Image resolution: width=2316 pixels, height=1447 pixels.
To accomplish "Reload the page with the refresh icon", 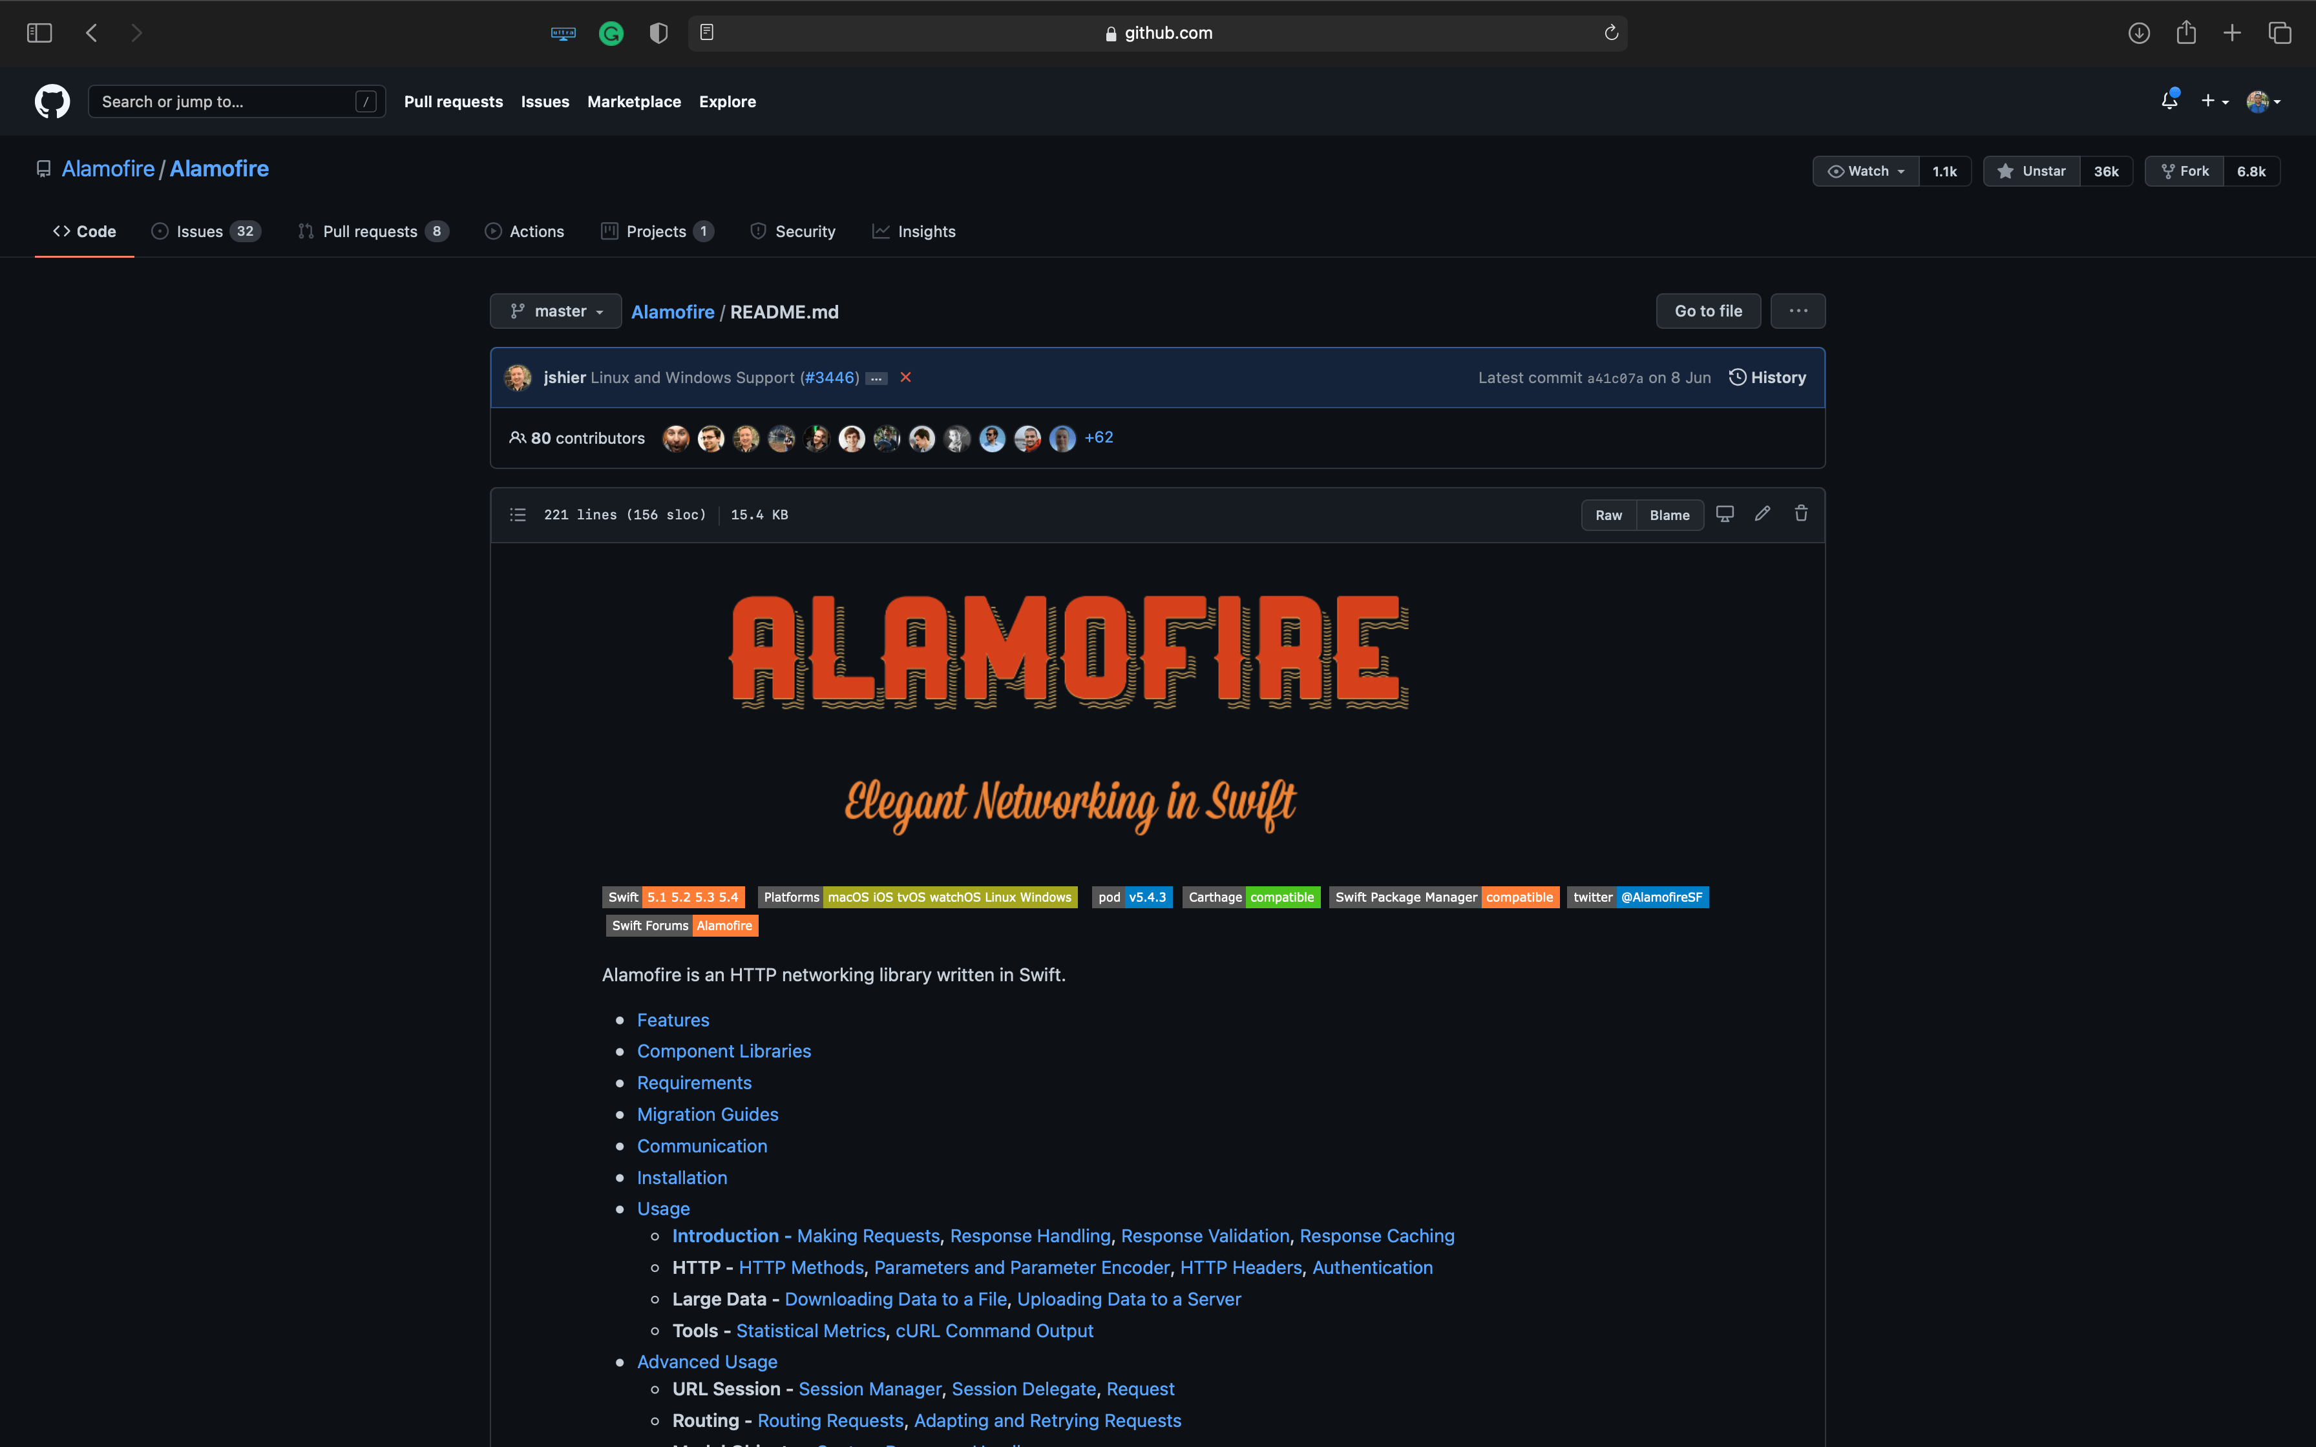I will point(1612,32).
